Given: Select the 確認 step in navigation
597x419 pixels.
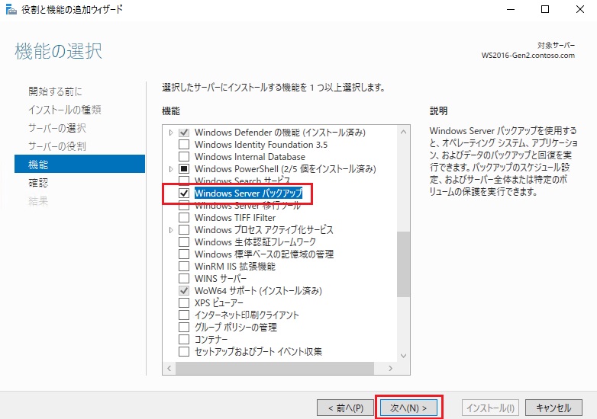Looking at the screenshot, I should (x=38, y=183).
